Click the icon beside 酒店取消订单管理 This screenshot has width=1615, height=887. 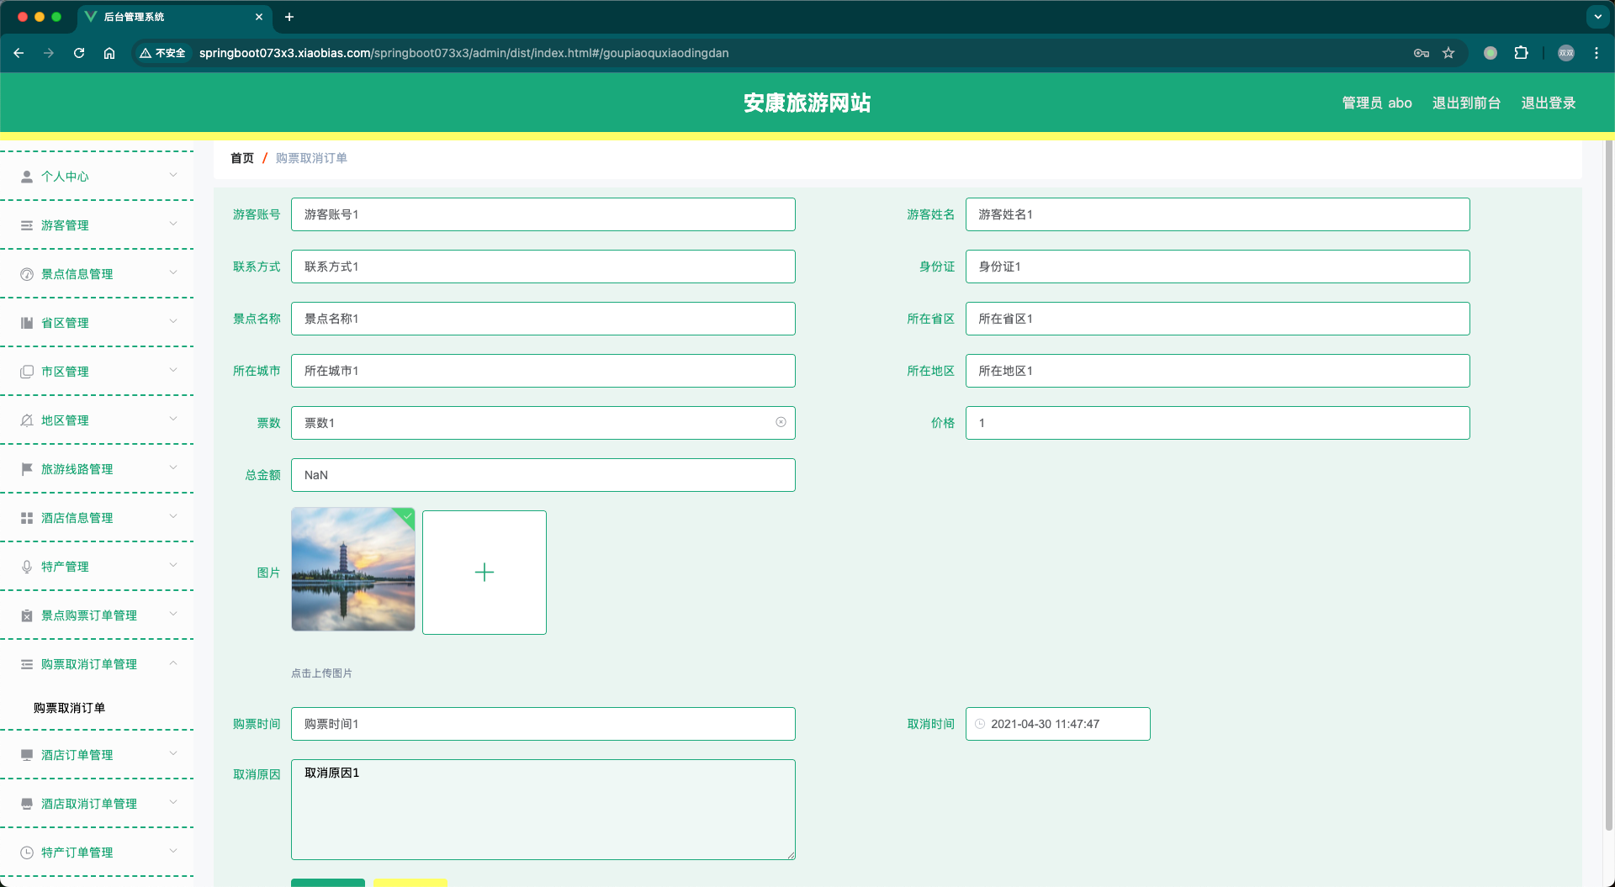(27, 804)
